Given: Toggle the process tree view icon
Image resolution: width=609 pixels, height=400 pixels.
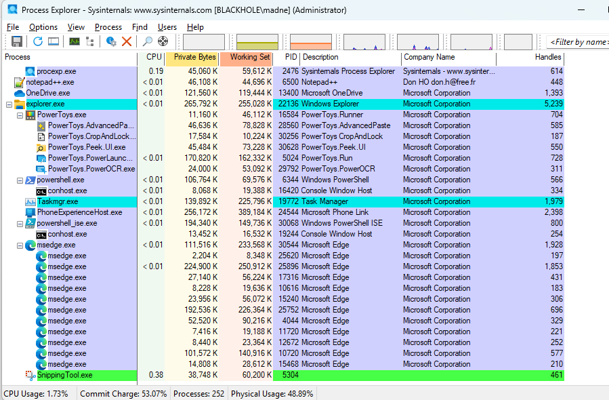Looking at the screenshot, I should [90, 41].
